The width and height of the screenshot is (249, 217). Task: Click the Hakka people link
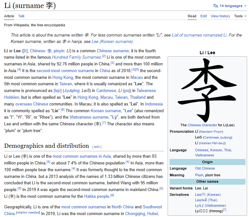pyautogui.click(x=97, y=196)
